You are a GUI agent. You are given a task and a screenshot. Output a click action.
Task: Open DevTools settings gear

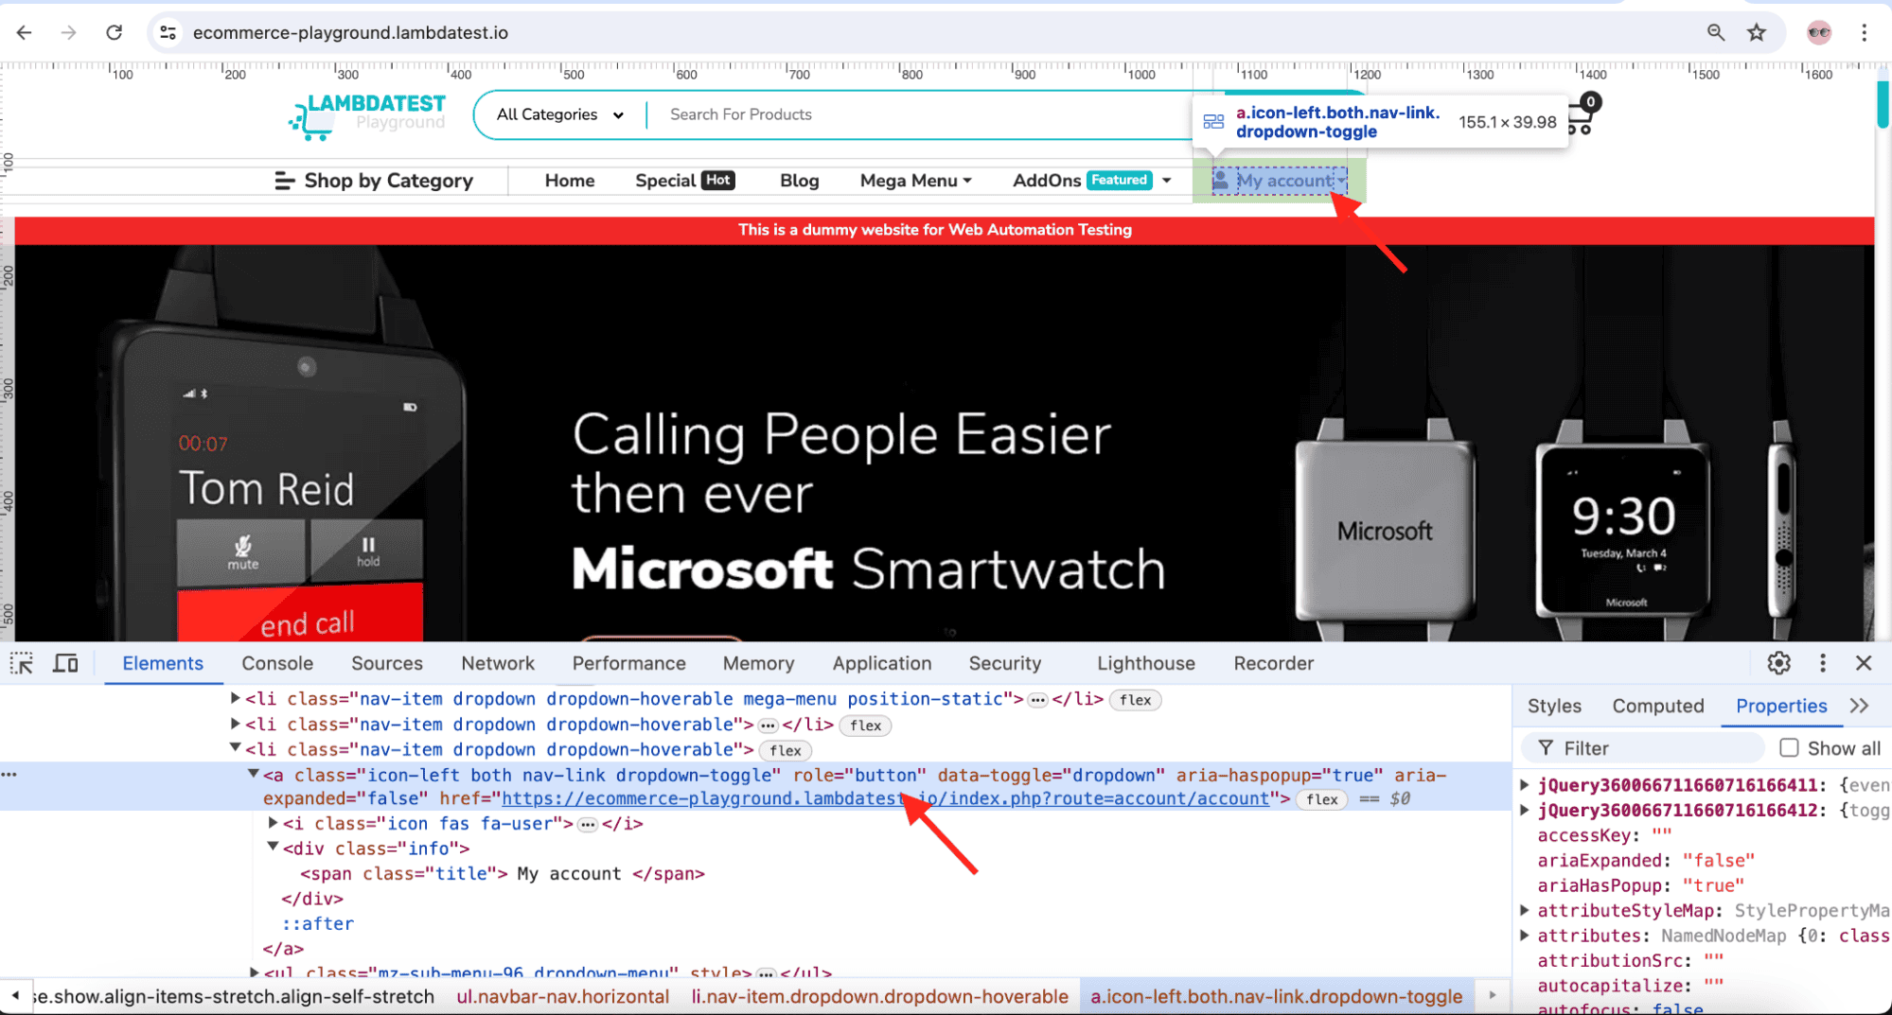(1778, 663)
